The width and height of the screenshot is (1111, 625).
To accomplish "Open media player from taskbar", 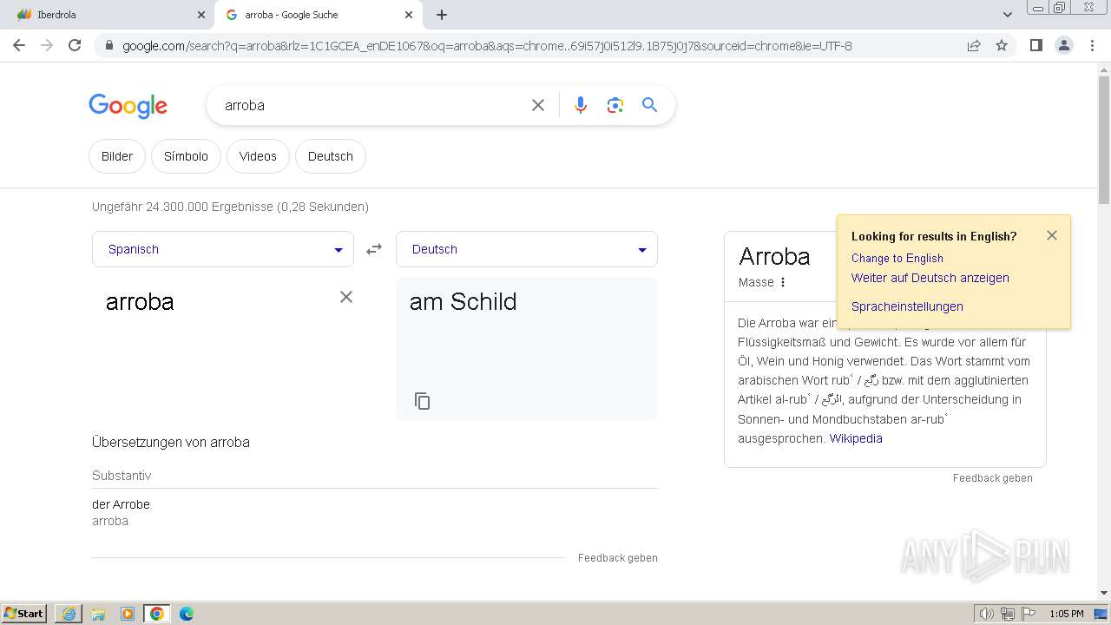I will point(128,614).
